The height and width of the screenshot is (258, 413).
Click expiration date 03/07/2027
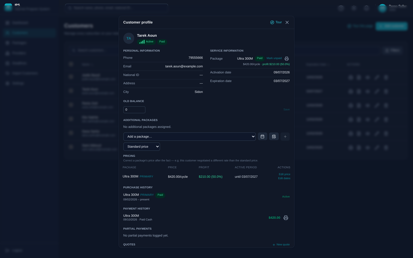click(x=282, y=81)
